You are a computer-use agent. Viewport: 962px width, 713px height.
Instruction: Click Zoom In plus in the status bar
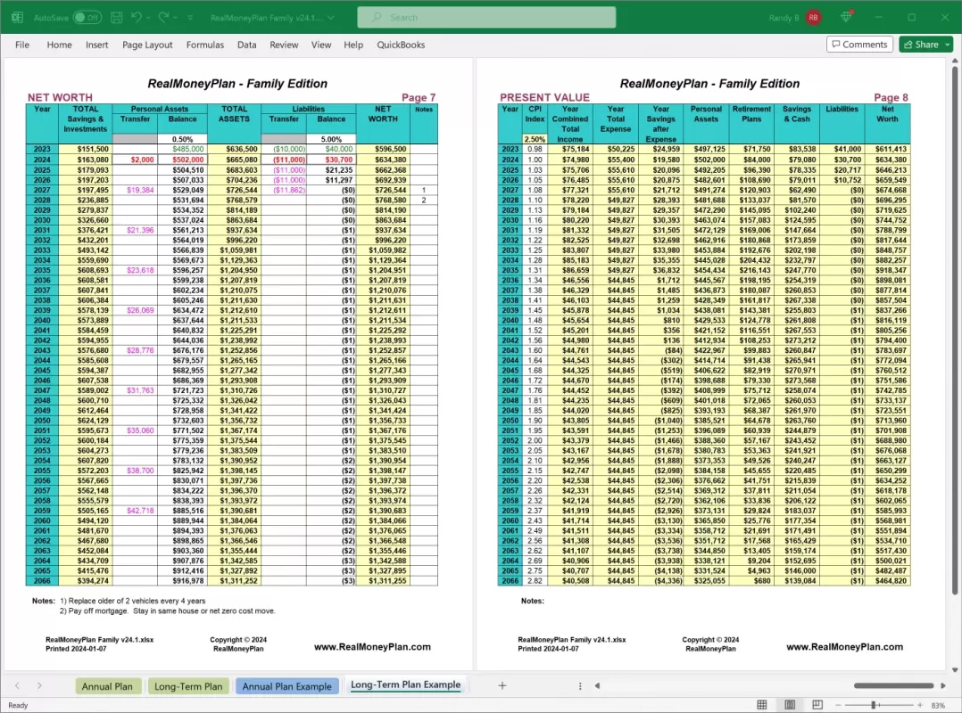pos(919,704)
